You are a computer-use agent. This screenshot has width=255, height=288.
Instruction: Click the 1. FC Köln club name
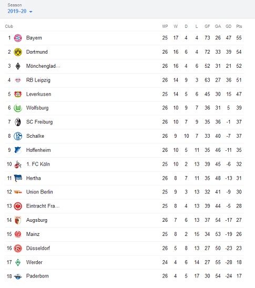coord(38,164)
